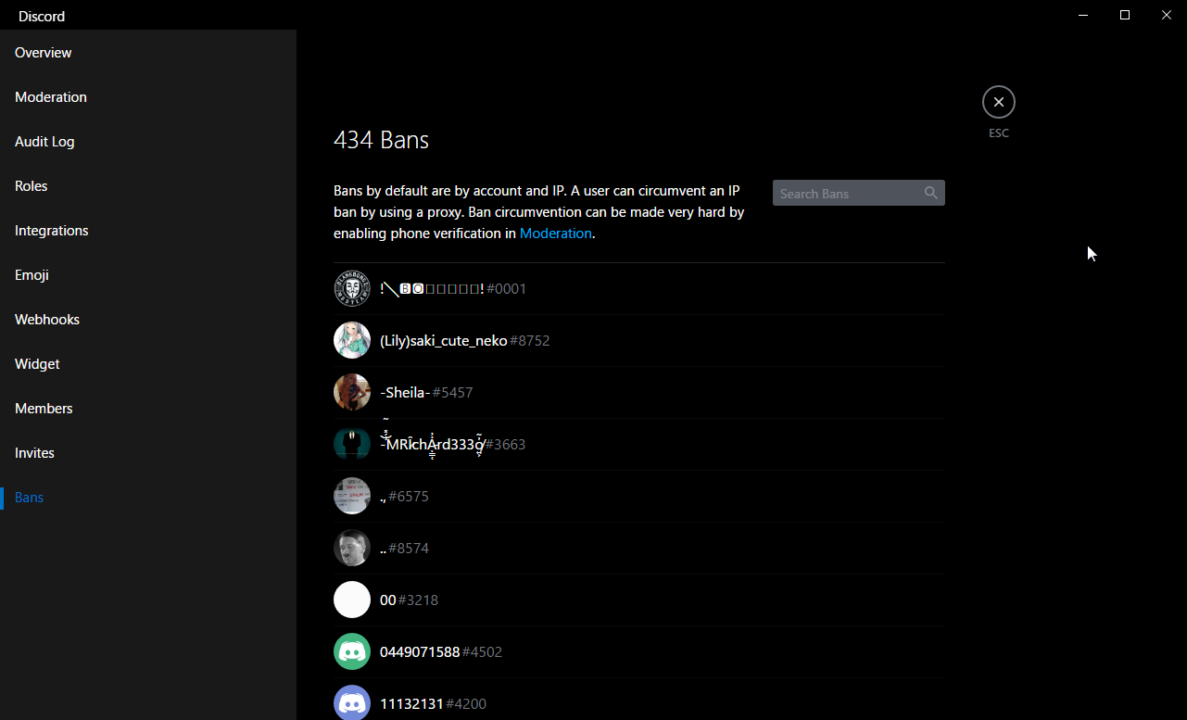This screenshot has width=1187, height=720.
Task: Select Widget in the sidebar
Action: [148, 364]
